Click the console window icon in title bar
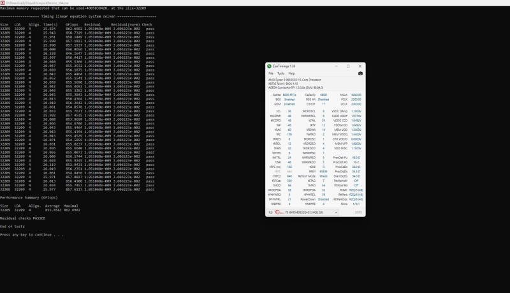The image size is (510, 293). (3, 3)
